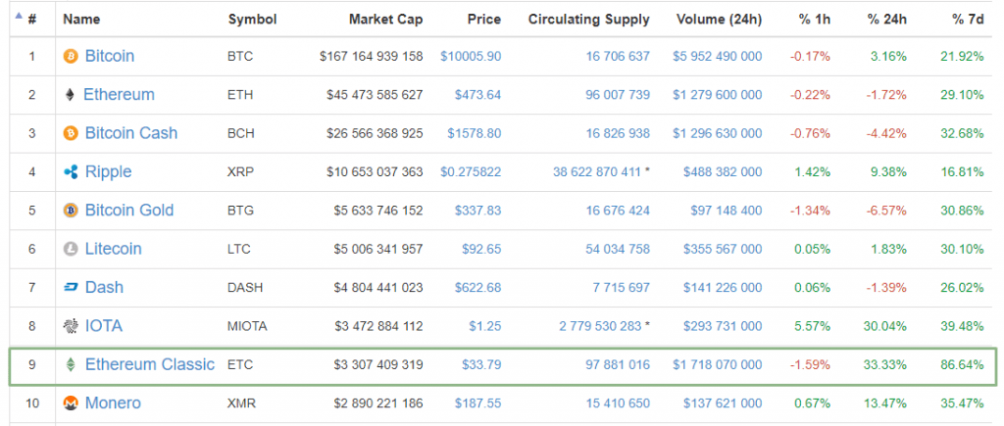Click the Ethereum diamond logo icon
Screen dimensions: 1004x426
(70, 95)
